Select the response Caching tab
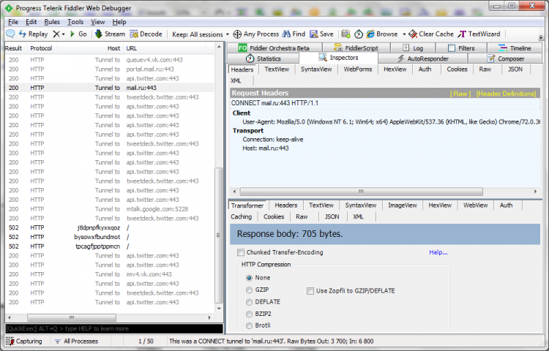The height and width of the screenshot is (351, 549). (x=241, y=216)
